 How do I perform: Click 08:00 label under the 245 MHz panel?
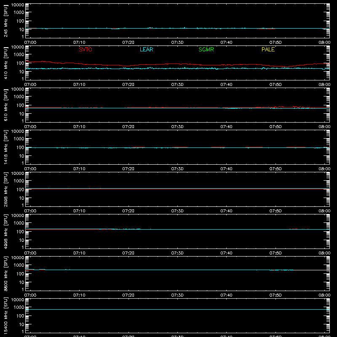(324, 43)
